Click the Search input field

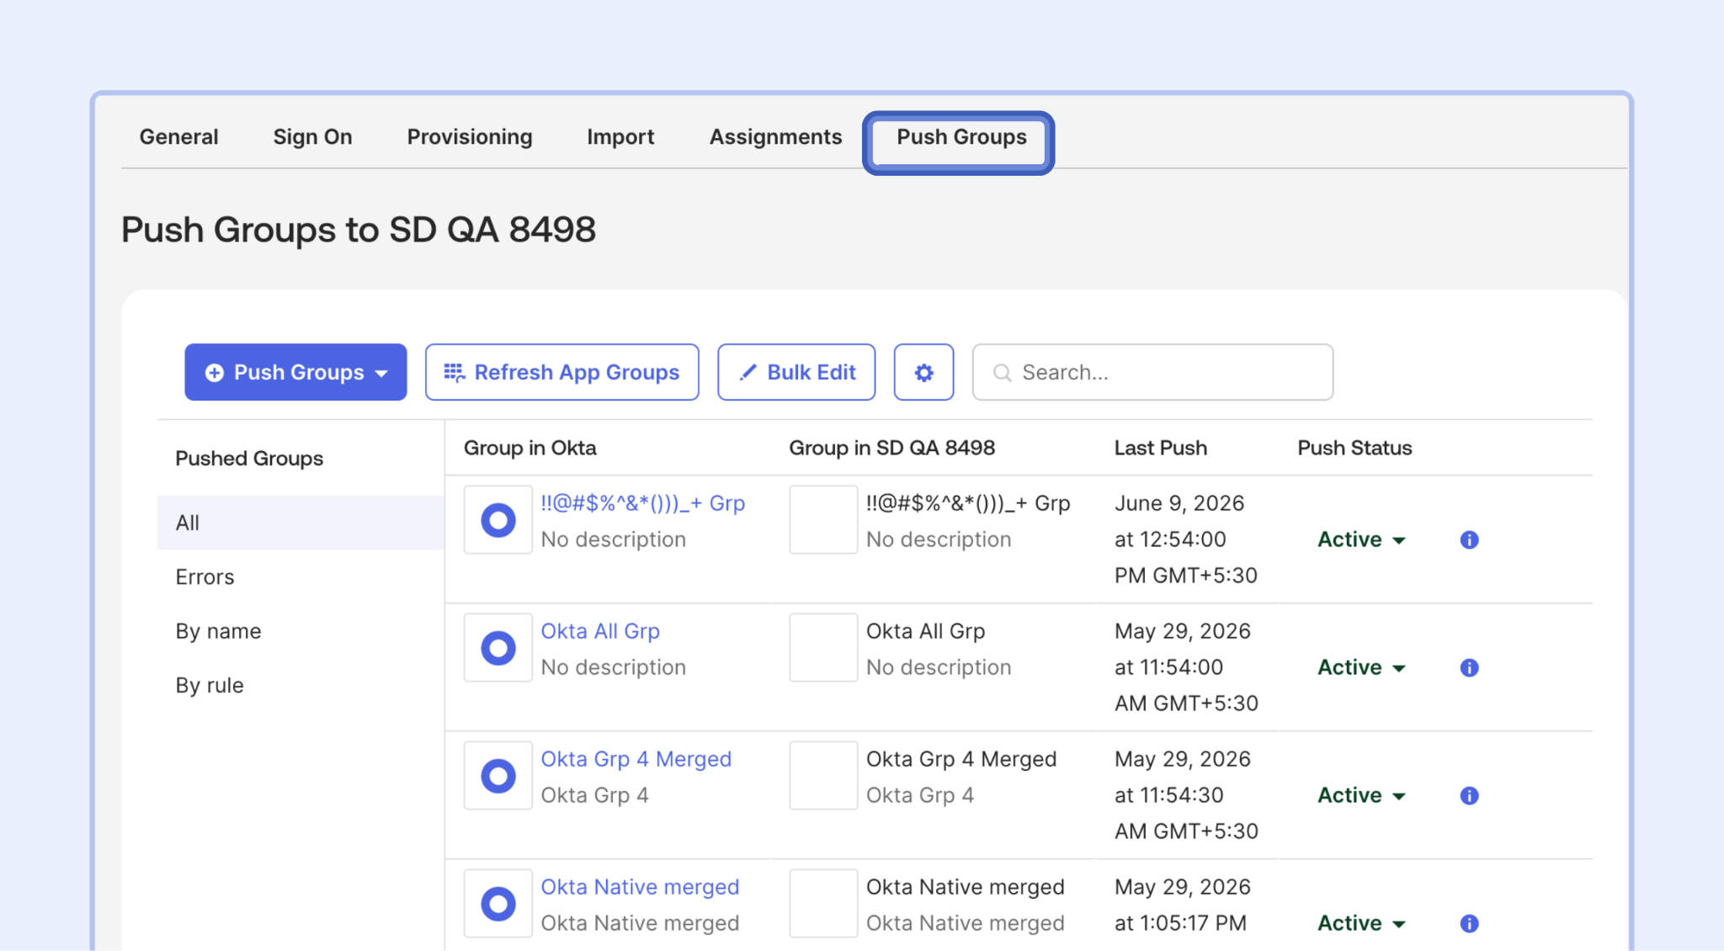tap(1152, 372)
